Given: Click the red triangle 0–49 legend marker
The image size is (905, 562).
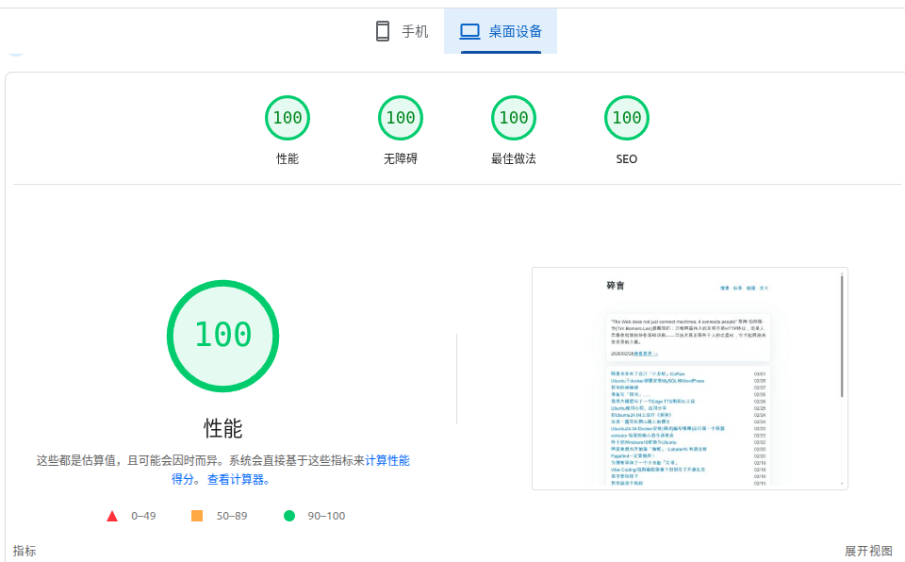Looking at the screenshot, I should [x=113, y=516].
